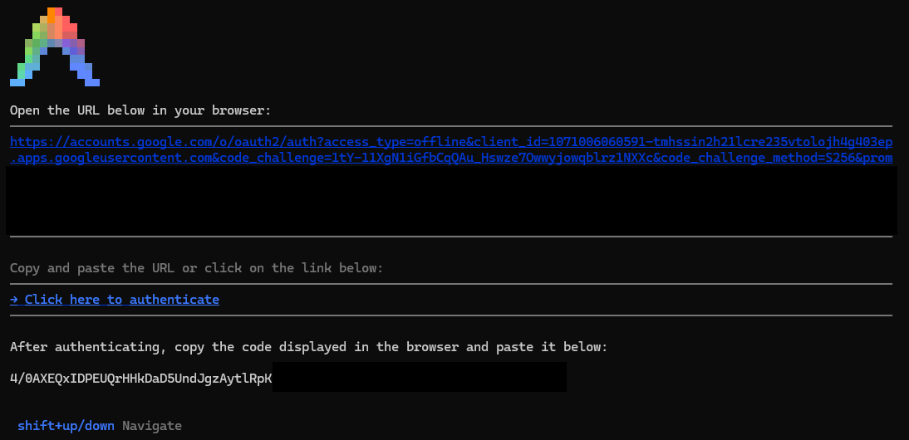Click the large redacted block under the URL
909x440 pixels.
coord(451,201)
